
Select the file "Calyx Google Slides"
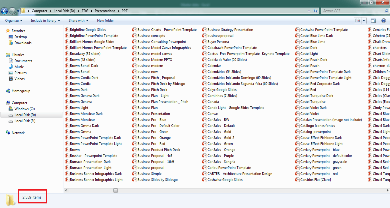tap(222, 90)
